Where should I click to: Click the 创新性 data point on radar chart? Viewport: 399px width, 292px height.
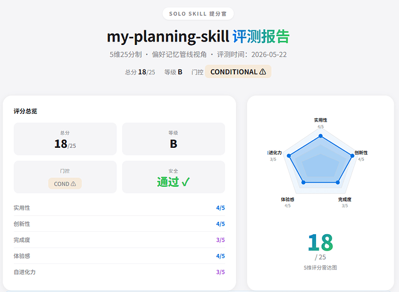tap(352, 156)
